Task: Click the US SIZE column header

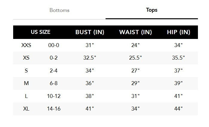Action: pos(40,32)
